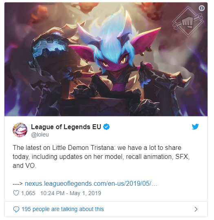
Task: Click the Riot fist watermark logo
Action: [x=188, y=22]
